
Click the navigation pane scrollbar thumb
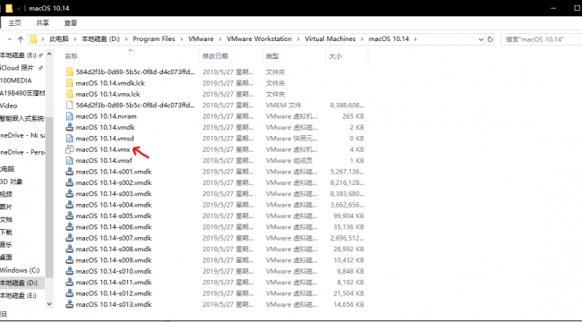coord(49,197)
